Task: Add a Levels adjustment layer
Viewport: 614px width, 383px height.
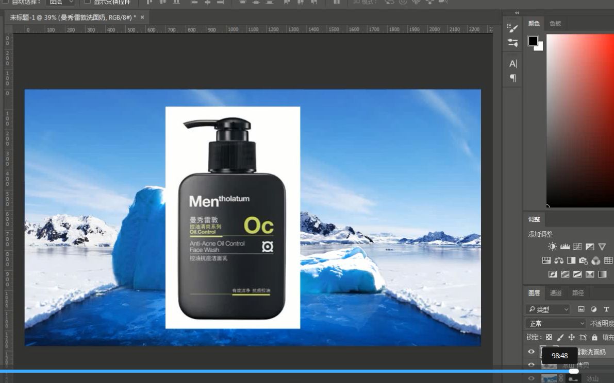Action: pos(565,247)
